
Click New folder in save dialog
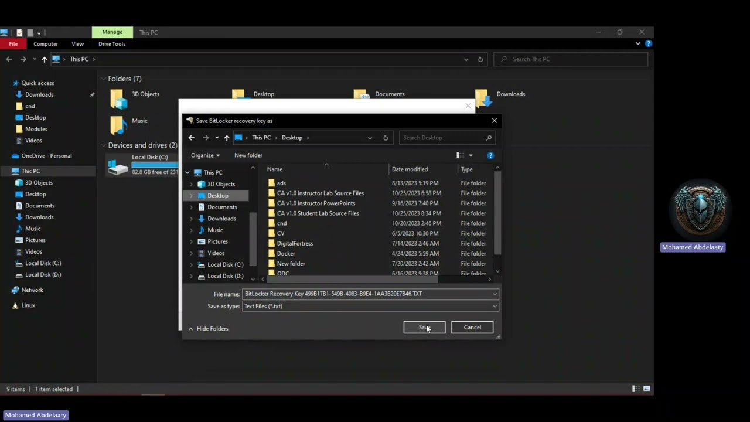click(x=248, y=155)
